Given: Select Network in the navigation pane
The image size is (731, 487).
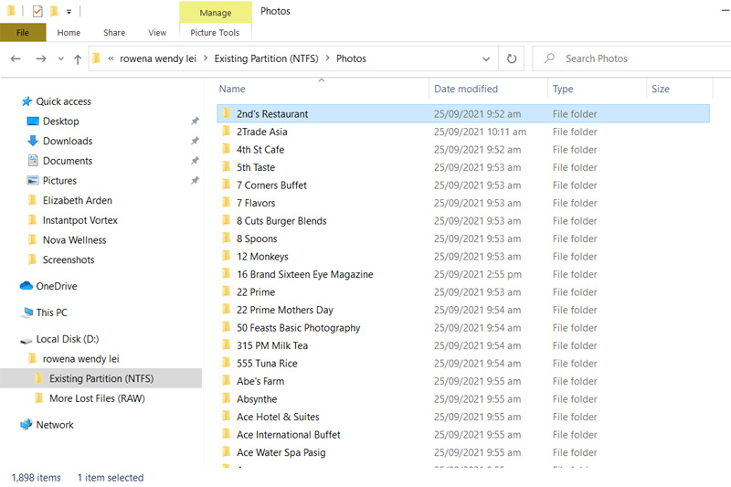Looking at the screenshot, I should tap(55, 425).
